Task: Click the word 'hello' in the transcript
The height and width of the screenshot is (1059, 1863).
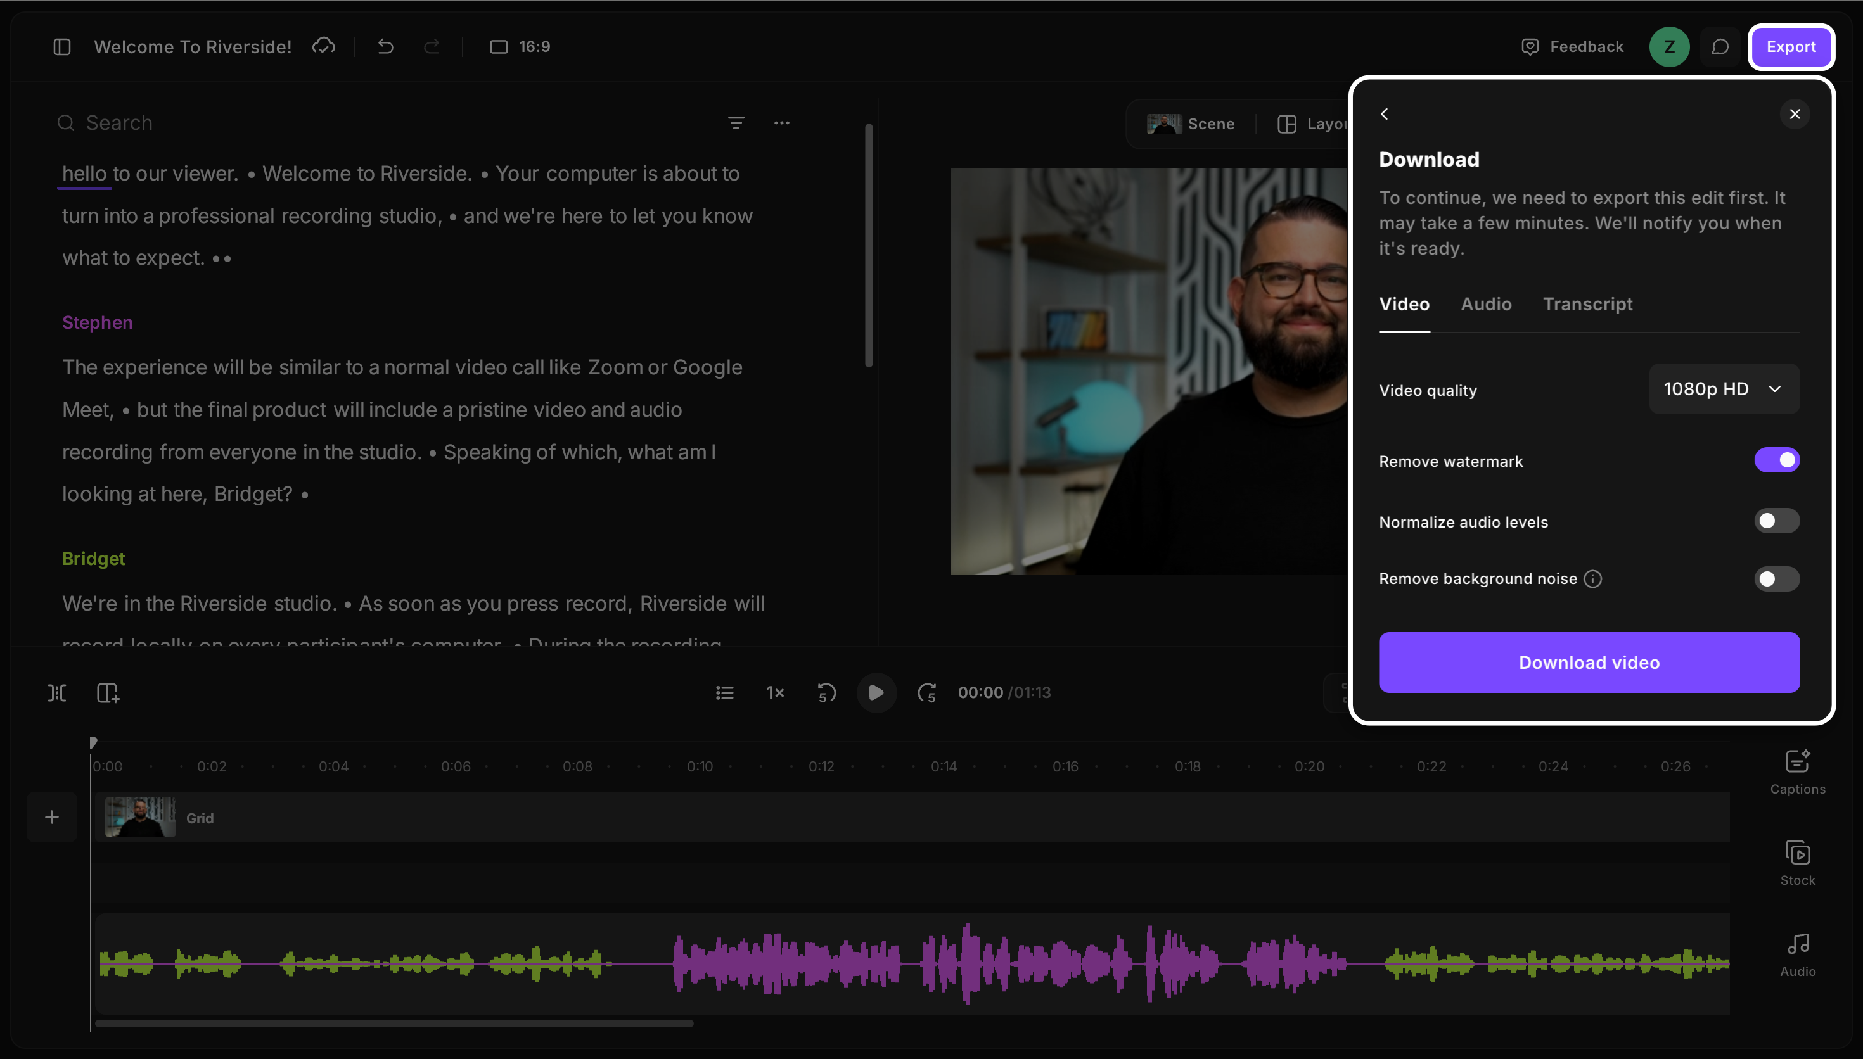Action: 84,174
